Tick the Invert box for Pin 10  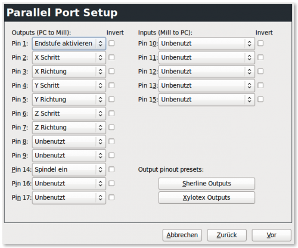[x=260, y=44]
